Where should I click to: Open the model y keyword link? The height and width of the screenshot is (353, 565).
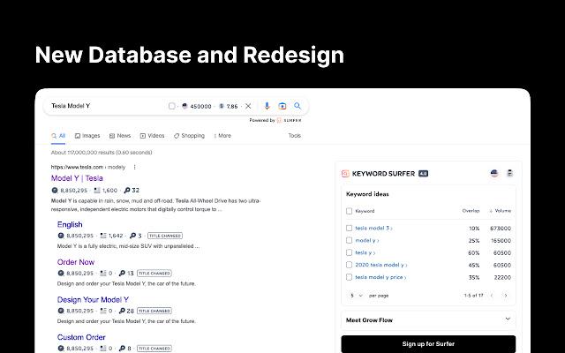[367, 240]
